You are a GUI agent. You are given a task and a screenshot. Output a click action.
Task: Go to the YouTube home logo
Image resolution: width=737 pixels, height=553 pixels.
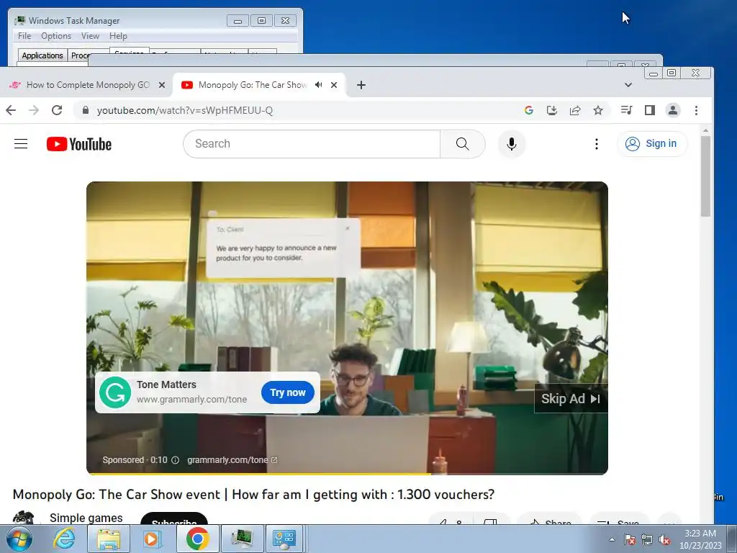(x=79, y=144)
